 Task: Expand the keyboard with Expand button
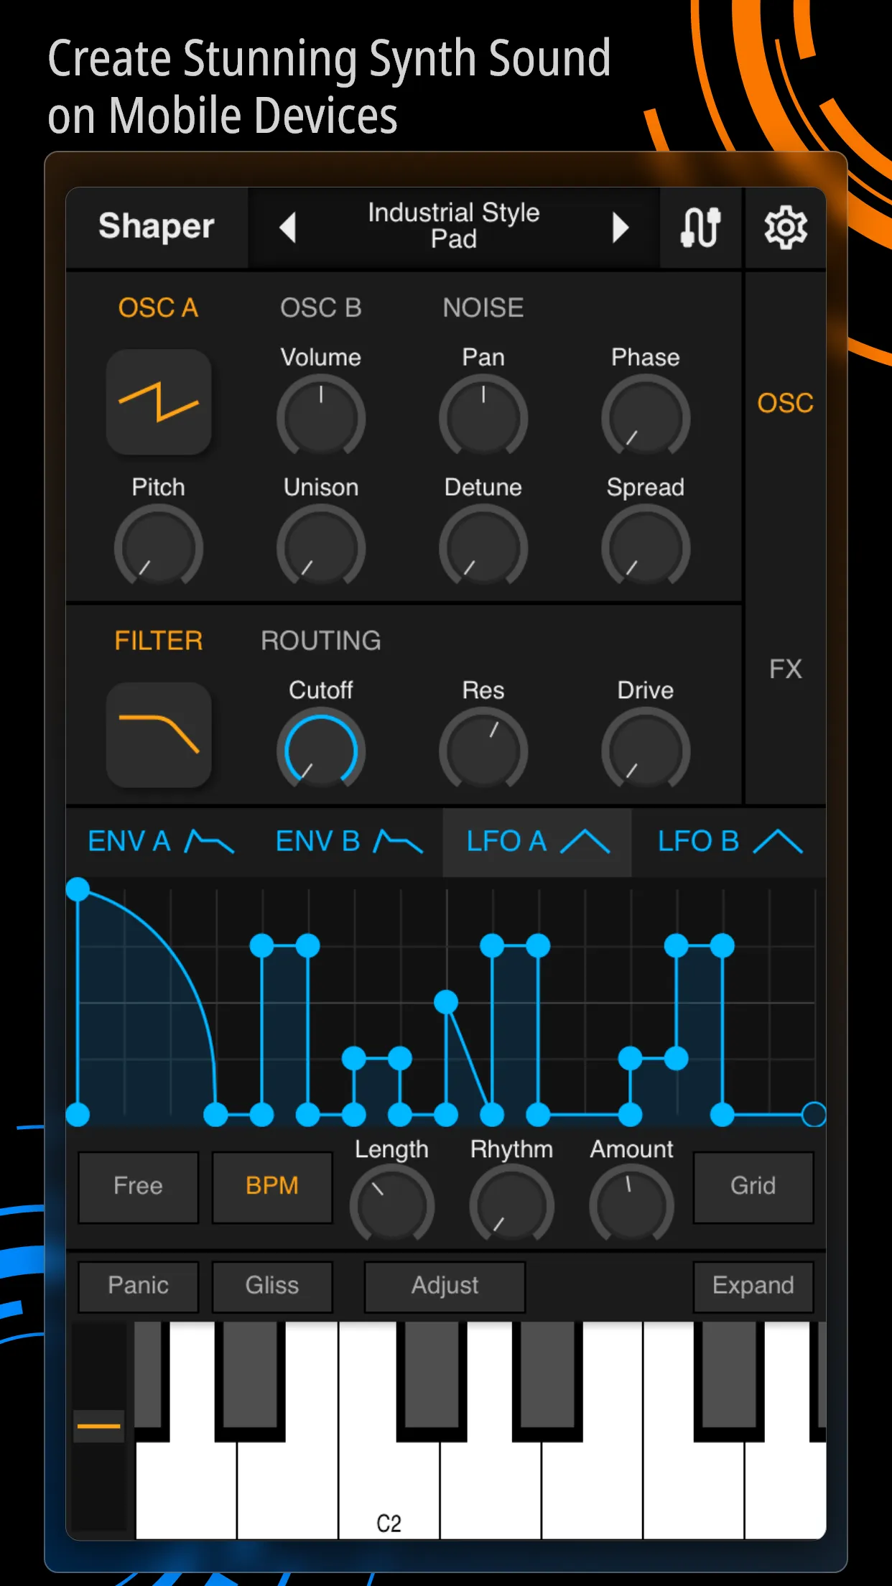tap(753, 1285)
